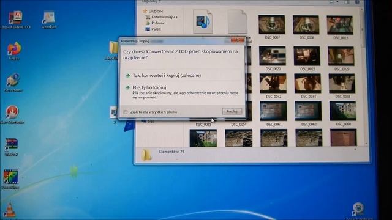Select thumbnail DSC_0023
The image size is (392, 220).
coord(307,56)
